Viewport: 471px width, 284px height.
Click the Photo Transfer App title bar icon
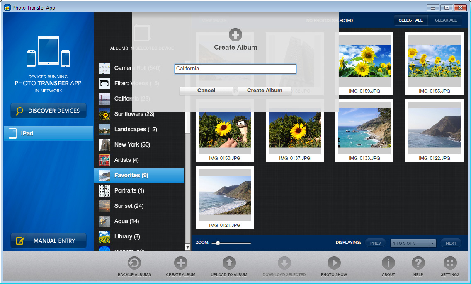coord(7,7)
